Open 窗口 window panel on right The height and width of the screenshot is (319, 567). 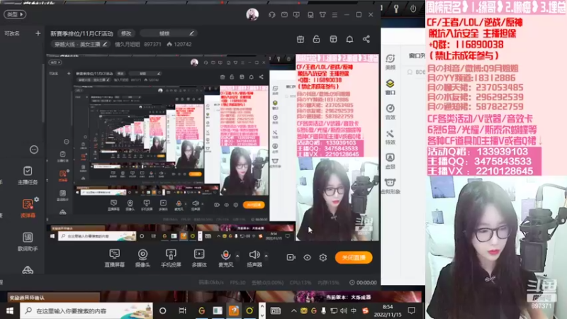point(391,87)
